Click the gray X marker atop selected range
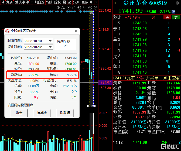181x151 pixels. coord(91,13)
